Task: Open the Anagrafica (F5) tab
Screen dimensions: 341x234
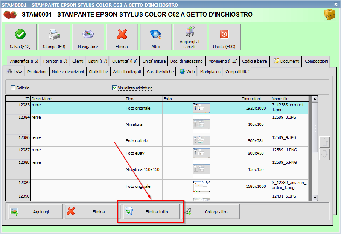Action: click(x=24, y=61)
